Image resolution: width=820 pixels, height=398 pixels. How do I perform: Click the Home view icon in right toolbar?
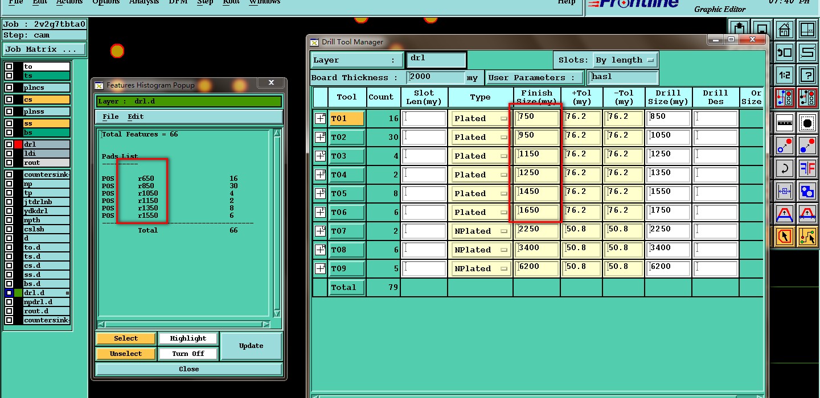pos(784,29)
